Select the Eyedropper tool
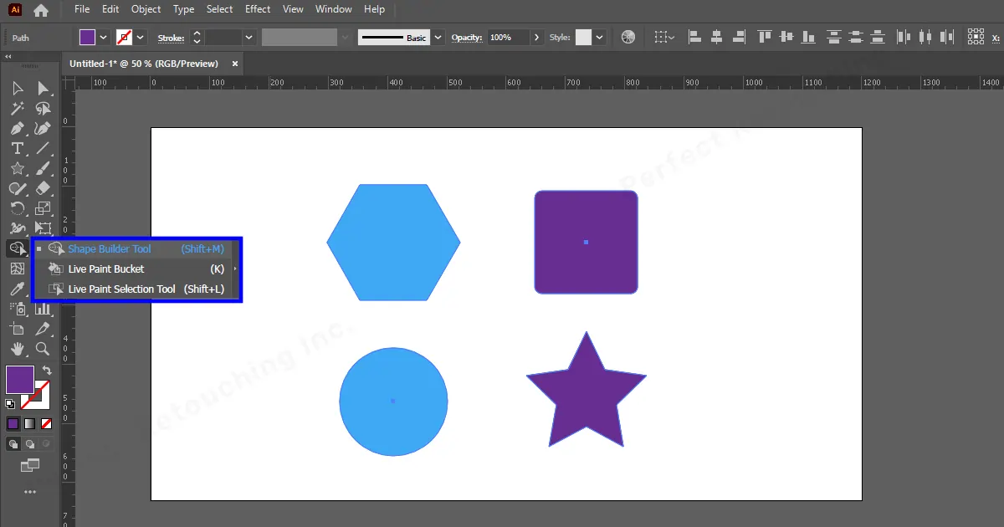 click(18, 289)
